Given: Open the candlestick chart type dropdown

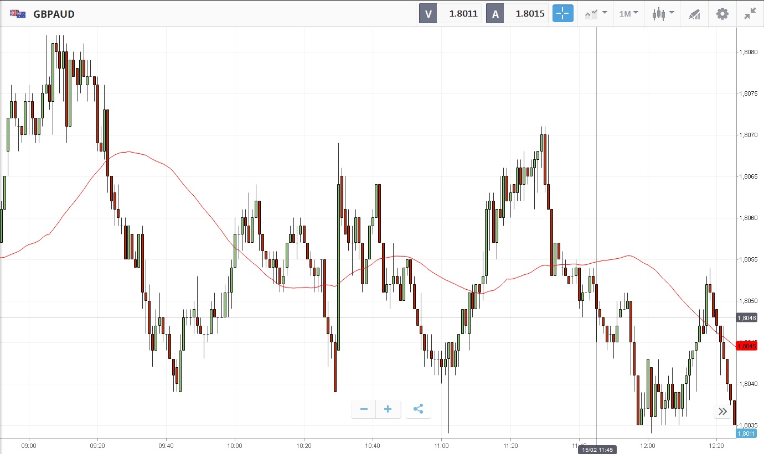Looking at the screenshot, I should [663, 14].
